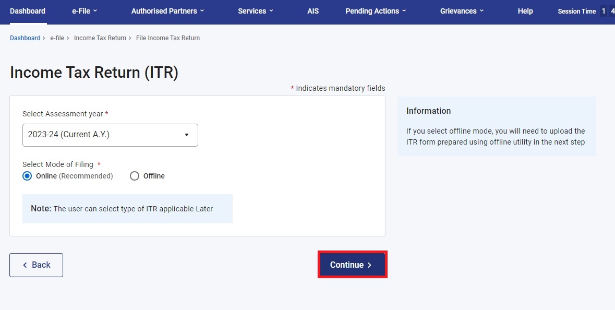This screenshot has width=615, height=310.
Task: Open Income Tax Return breadcrumb link
Action: [100, 38]
